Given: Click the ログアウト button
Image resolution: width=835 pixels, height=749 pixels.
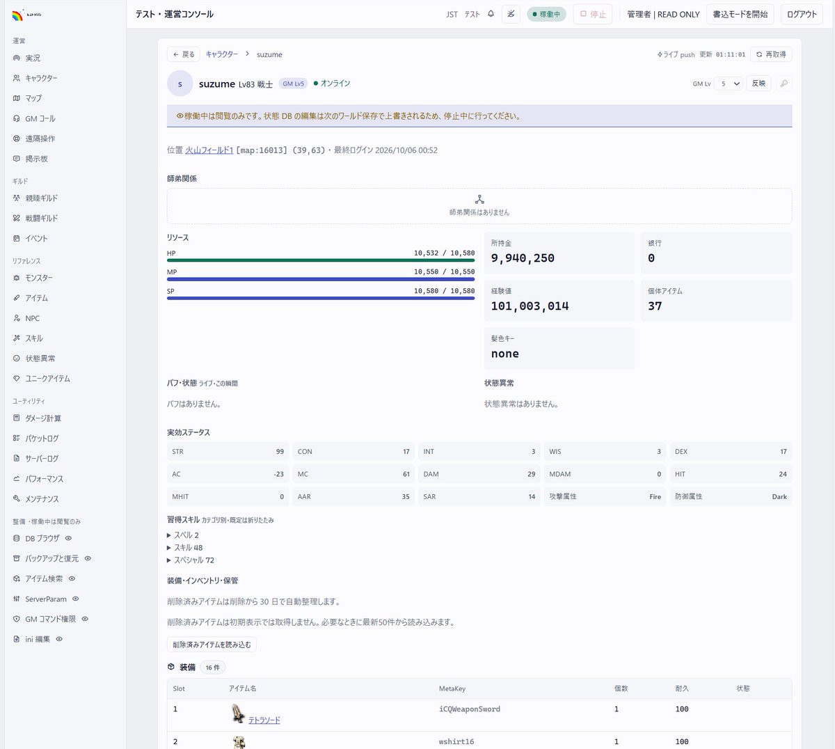Looking at the screenshot, I should 802,14.
